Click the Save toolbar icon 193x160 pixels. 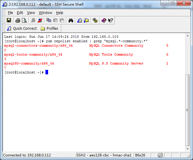click(x=9, y=20)
